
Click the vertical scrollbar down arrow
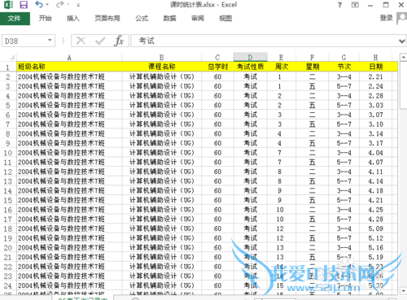point(403,291)
